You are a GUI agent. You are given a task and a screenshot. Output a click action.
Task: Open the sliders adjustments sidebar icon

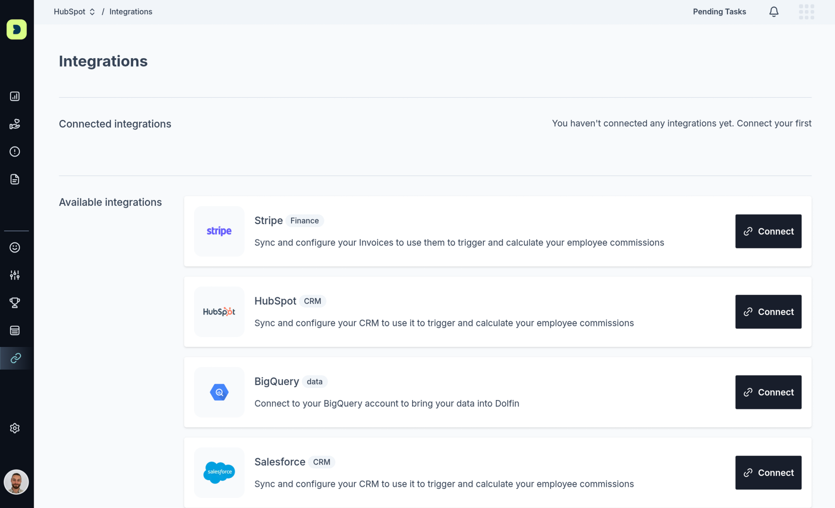pyautogui.click(x=15, y=275)
